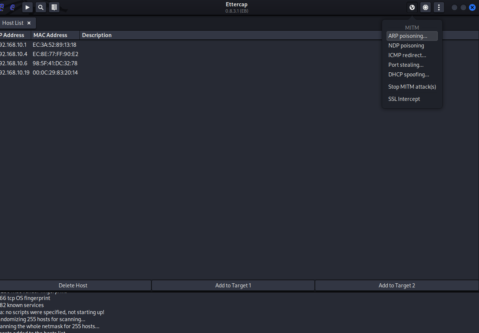This screenshot has height=333, width=479.
Task: Click the MITM heading in the popup
Action: (412, 28)
